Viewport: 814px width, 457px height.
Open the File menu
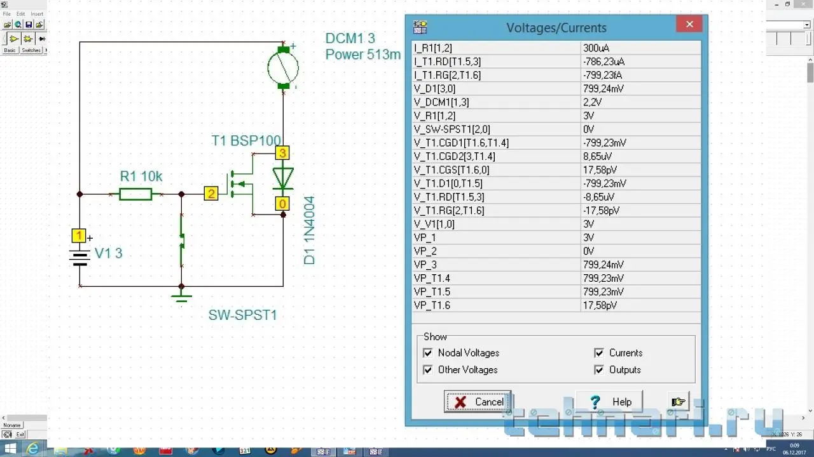pyautogui.click(x=7, y=13)
